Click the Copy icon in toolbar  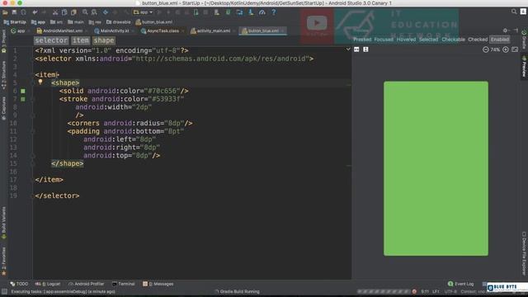(64, 12)
